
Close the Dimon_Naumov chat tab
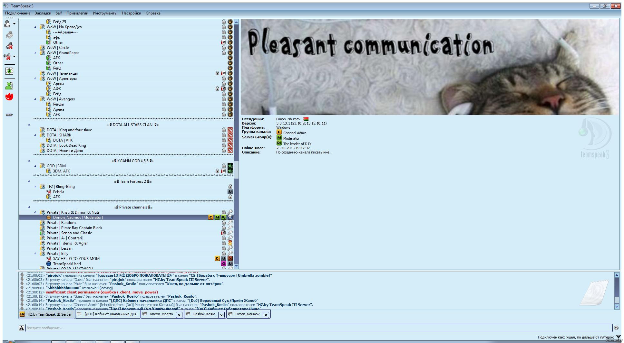tap(266, 315)
